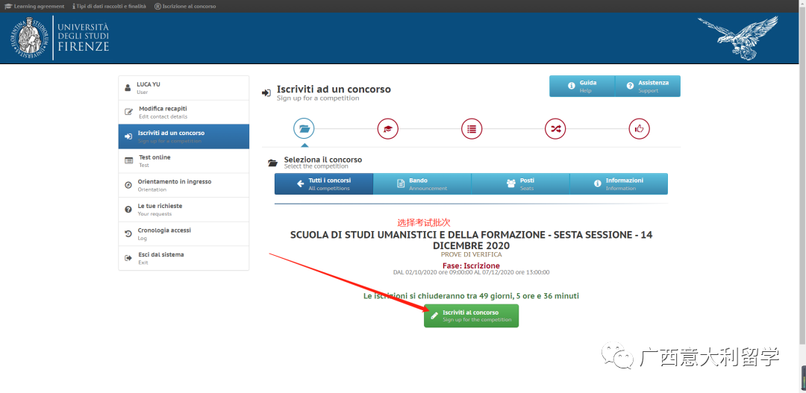Select Iscriviti ad un concorso sidebar item

184,136
